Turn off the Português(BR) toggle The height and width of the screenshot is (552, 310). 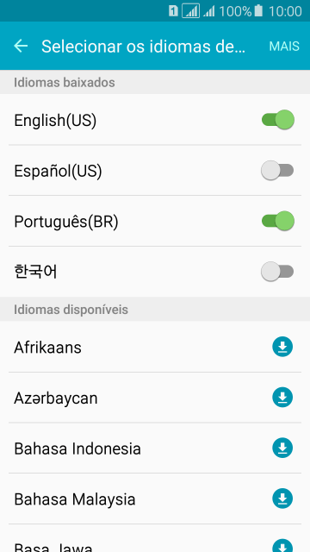pos(277,222)
